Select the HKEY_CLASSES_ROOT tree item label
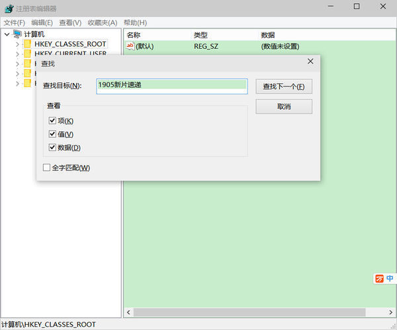The image size is (397, 330). tap(70, 44)
